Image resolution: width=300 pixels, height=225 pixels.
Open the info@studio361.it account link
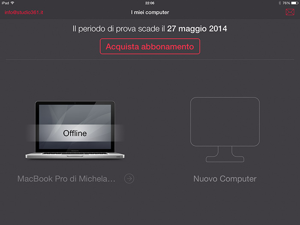pos(24,12)
